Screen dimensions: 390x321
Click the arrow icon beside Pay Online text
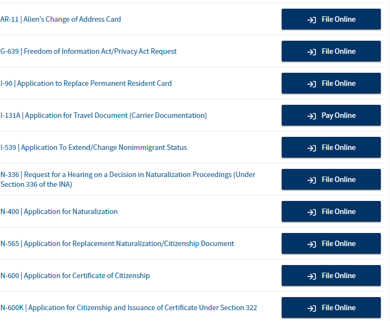(312, 116)
